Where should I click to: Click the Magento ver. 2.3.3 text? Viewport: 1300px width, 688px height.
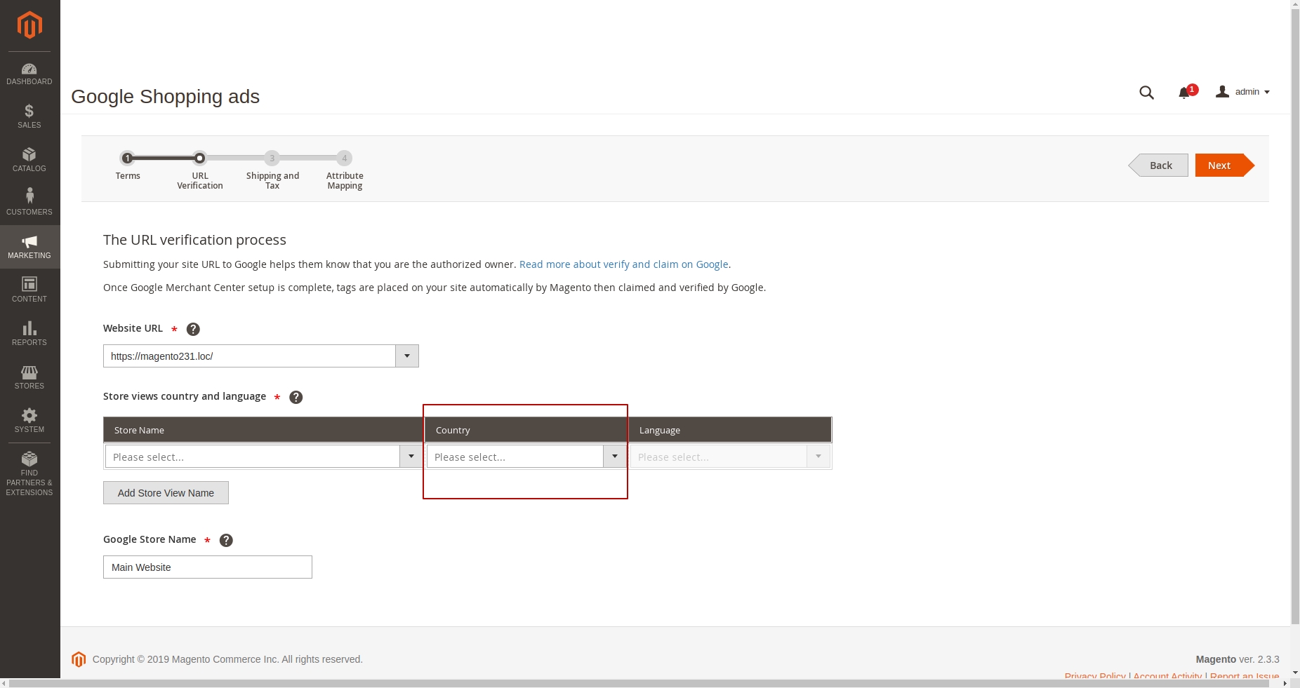pyautogui.click(x=1238, y=659)
